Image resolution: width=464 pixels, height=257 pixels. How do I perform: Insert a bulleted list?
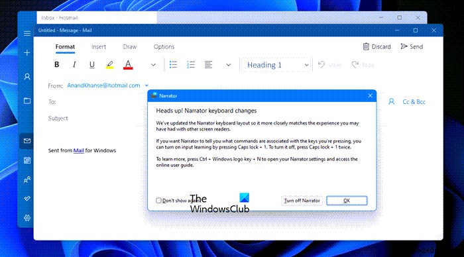click(x=173, y=64)
